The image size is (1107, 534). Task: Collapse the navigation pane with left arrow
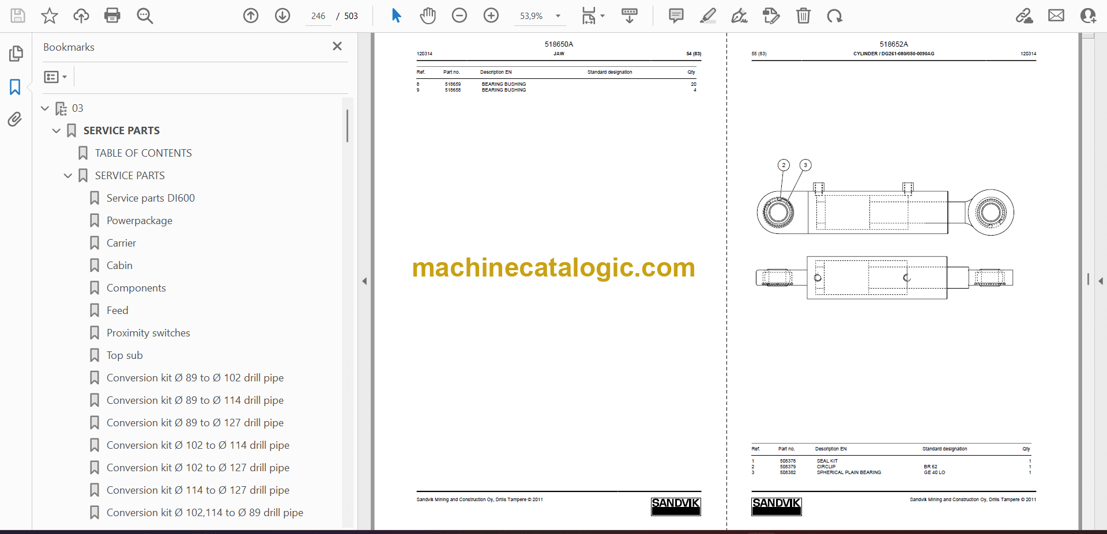(364, 281)
